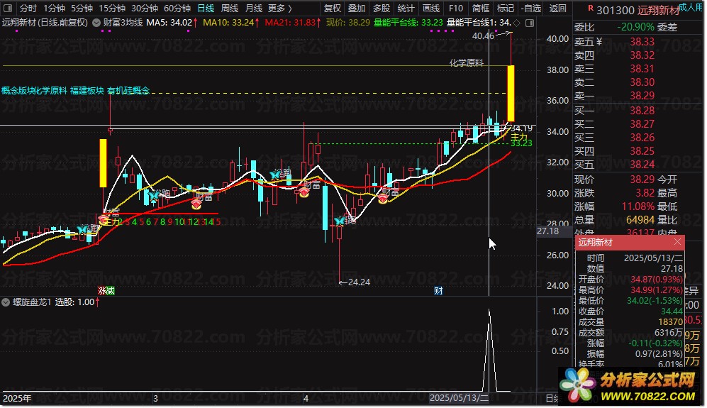
Task: Select the 15分钟 period
Action: 112,8
